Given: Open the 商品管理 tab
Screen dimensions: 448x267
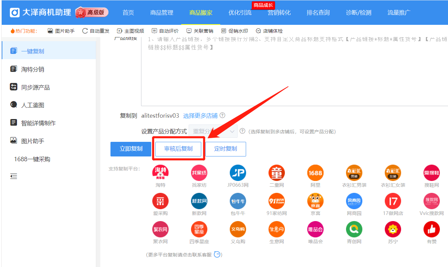Looking at the screenshot, I should coord(162,13).
